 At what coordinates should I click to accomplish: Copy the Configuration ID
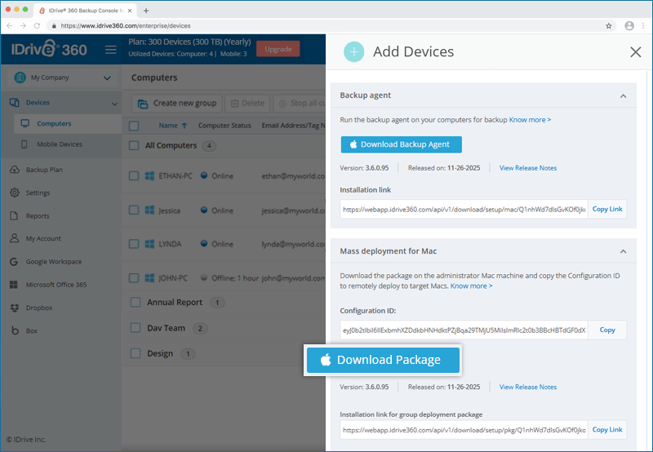[x=606, y=330]
